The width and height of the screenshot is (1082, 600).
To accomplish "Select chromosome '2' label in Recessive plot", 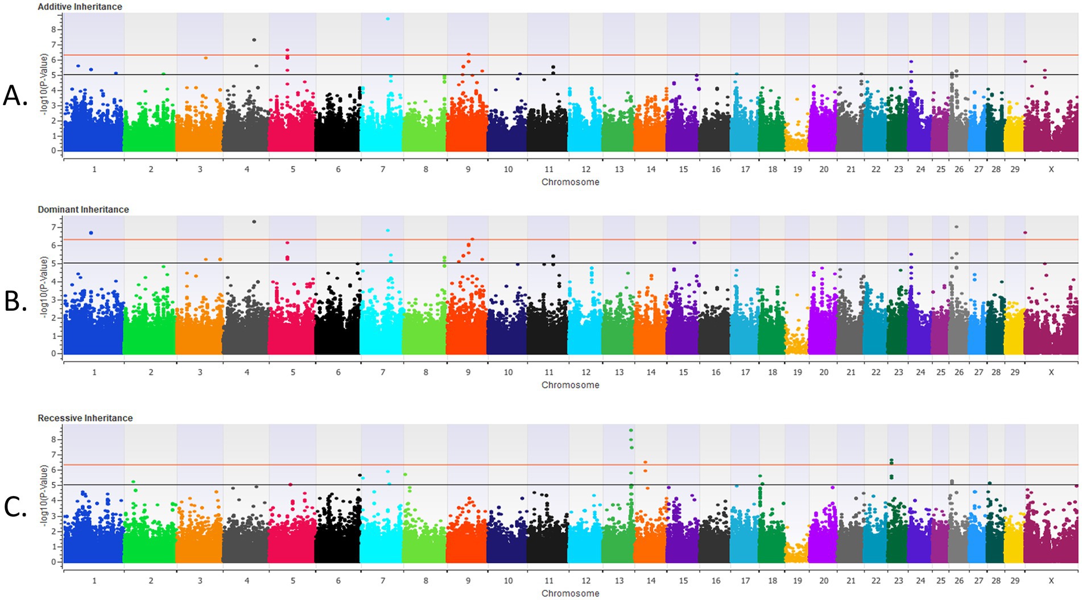I will pyautogui.click(x=151, y=581).
